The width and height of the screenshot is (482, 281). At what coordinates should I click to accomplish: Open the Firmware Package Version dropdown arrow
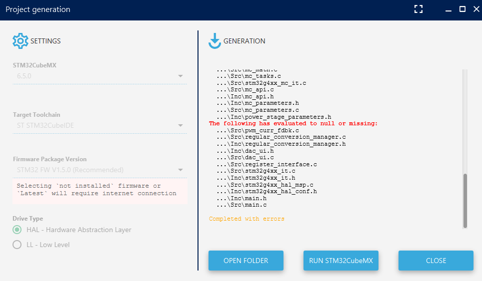180,170
